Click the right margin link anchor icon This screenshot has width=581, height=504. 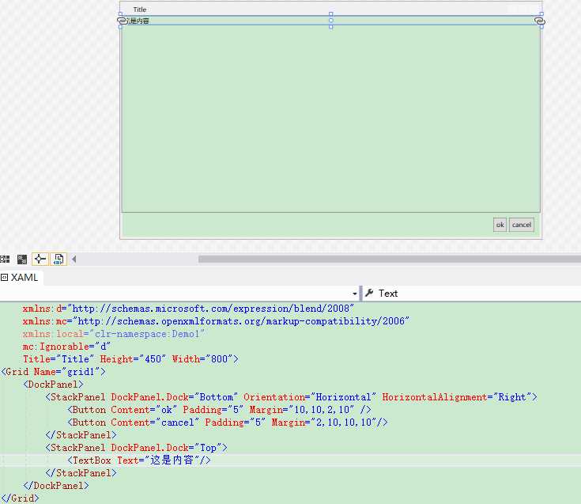tap(540, 21)
